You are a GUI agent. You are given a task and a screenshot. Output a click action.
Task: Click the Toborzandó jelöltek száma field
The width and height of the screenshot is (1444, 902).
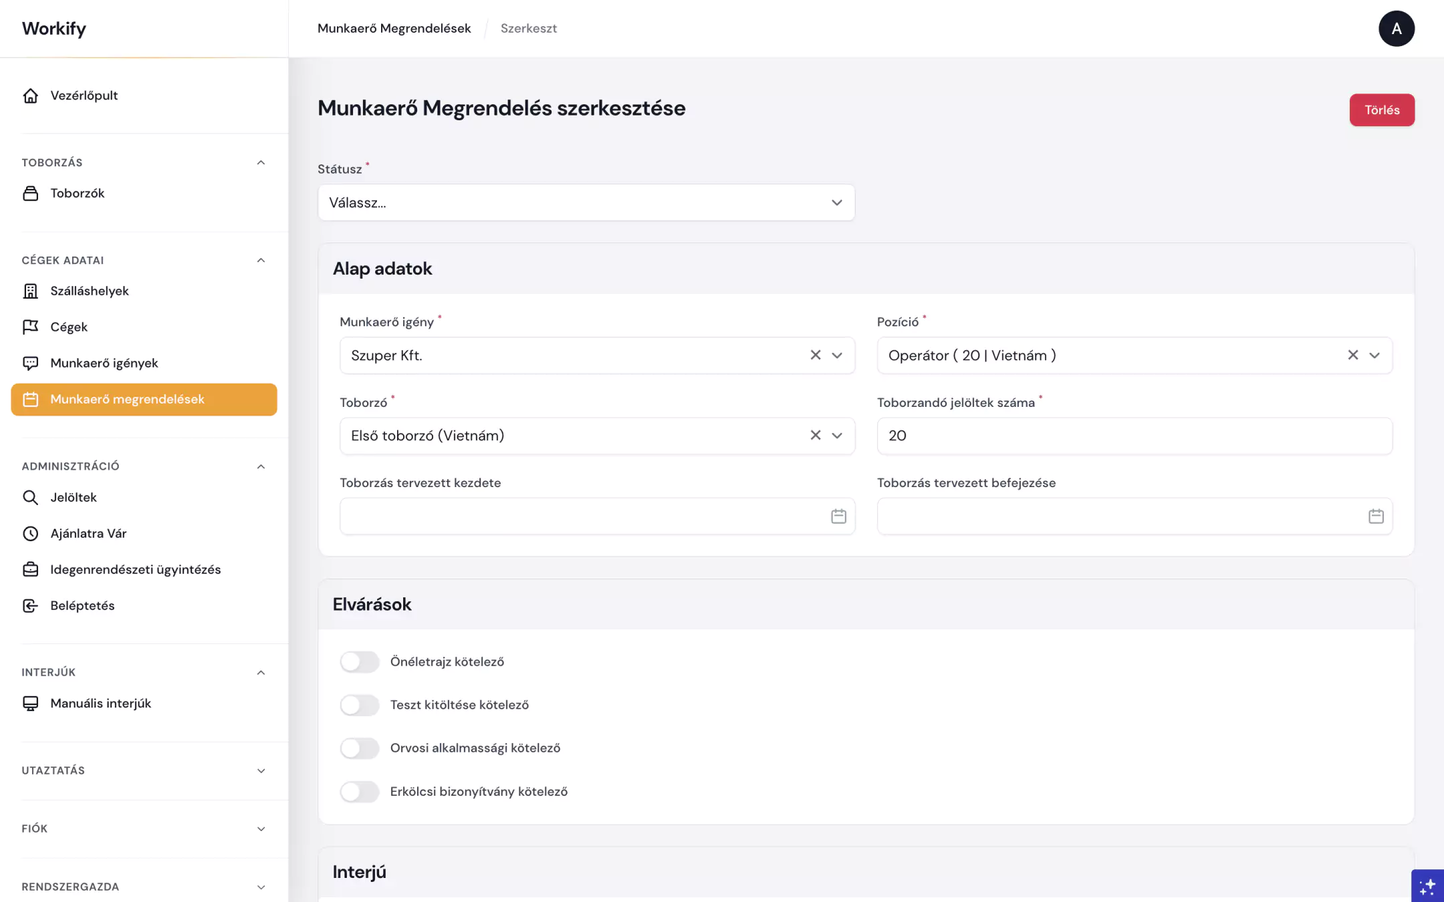click(x=1134, y=436)
